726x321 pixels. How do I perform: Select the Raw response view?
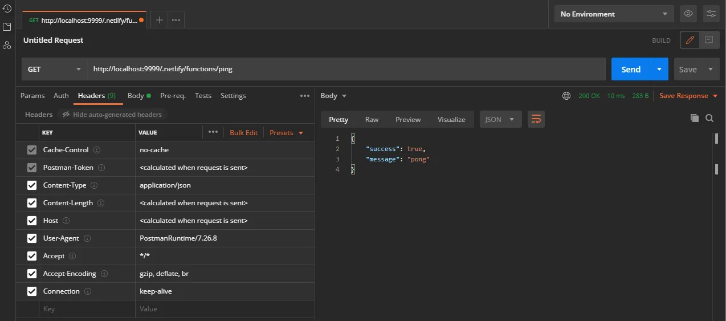pos(372,119)
